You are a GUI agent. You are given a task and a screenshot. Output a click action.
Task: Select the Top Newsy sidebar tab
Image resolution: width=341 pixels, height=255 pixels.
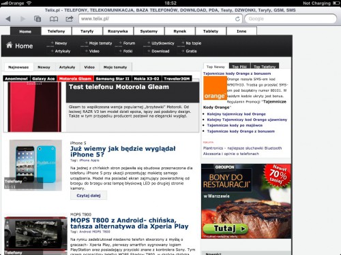[x=216, y=67]
